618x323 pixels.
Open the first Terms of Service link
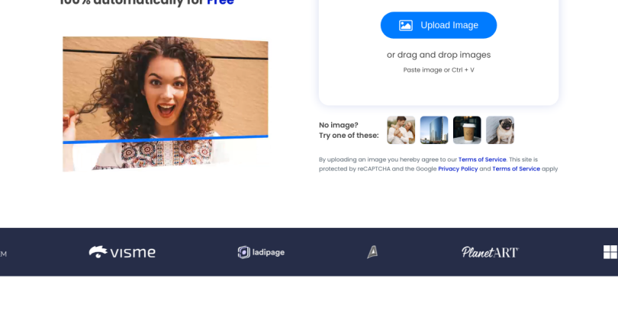click(x=482, y=159)
